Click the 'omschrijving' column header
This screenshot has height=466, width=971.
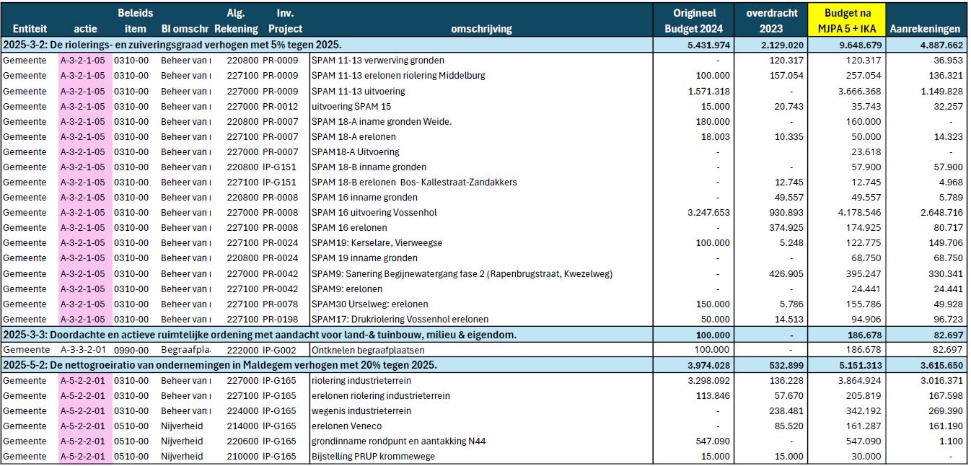[481, 29]
